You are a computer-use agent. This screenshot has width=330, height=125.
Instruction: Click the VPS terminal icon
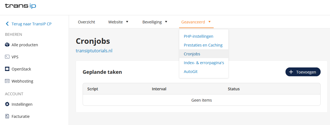pyautogui.click(x=7, y=57)
